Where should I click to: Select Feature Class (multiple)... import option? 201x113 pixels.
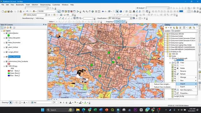(x=163, y=87)
